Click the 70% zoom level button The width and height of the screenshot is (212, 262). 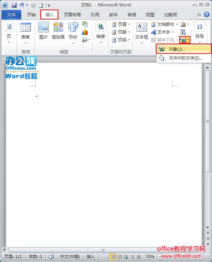point(150,256)
